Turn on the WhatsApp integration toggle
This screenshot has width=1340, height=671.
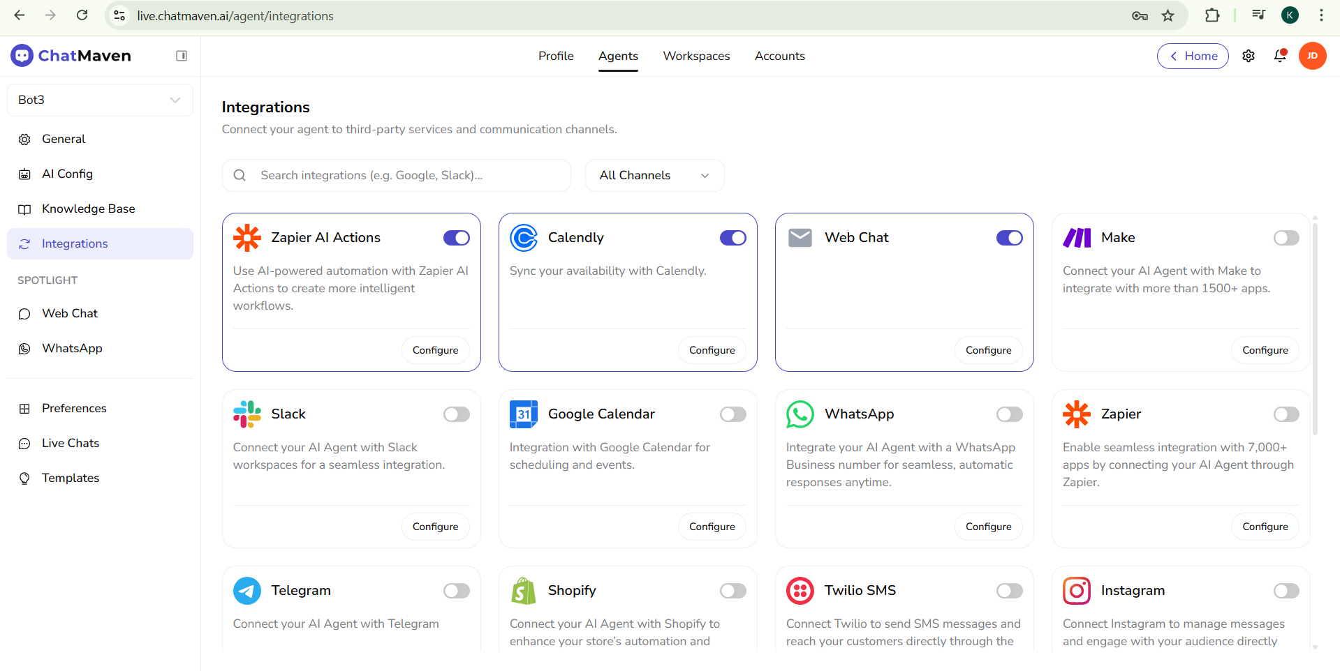(x=1009, y=414)
